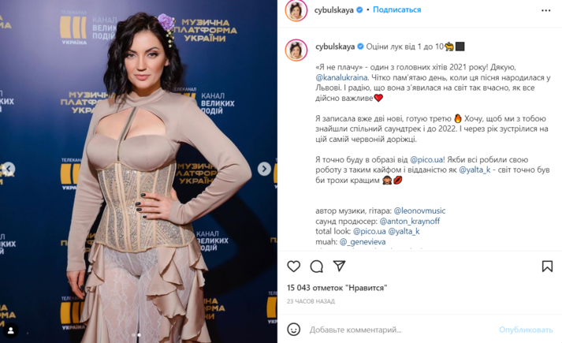Save post with the bookmark icon

(x=547, y=266)
